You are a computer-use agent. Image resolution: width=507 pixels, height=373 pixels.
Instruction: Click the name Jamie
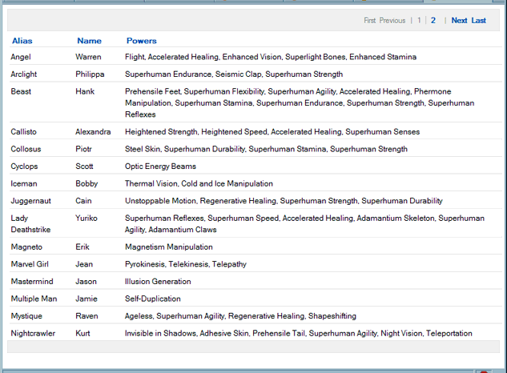(x=87, y=299)
